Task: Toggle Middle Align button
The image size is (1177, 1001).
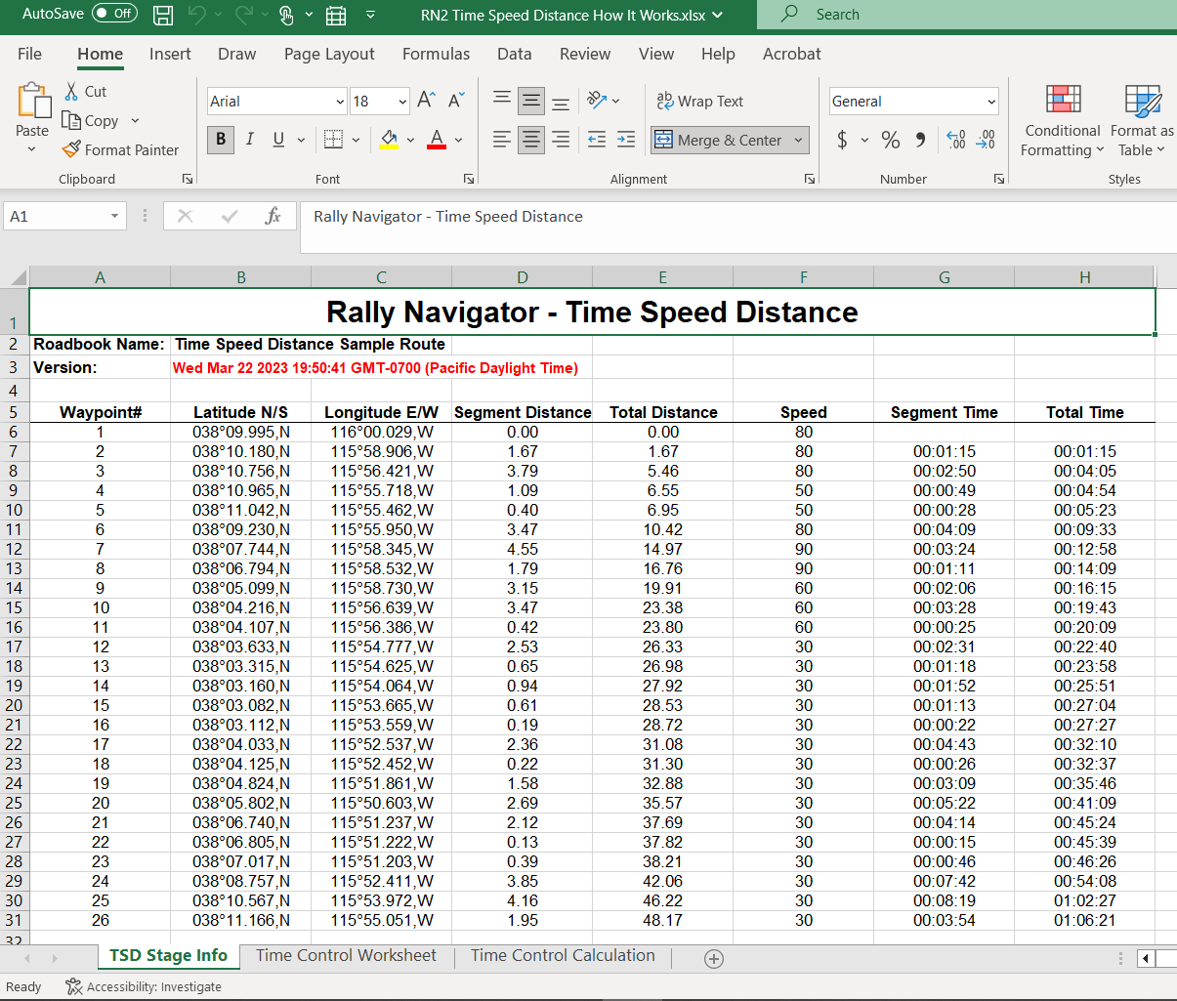Action: [x=531, y=100]
